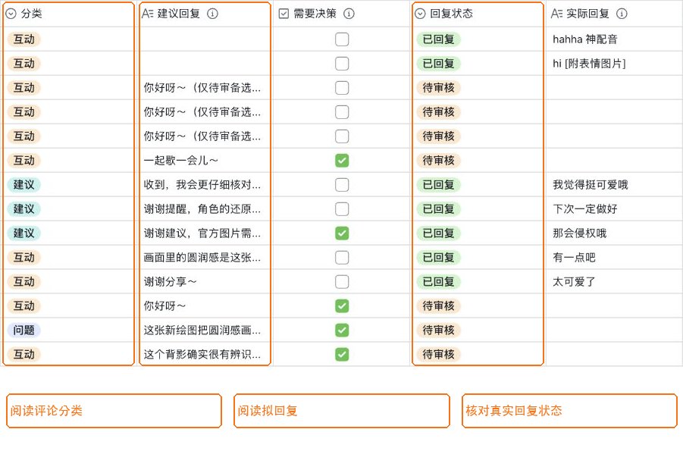The width and height of the screenshot is (683, 473).
Task: Click the empty 实际回复 cell in the 问题 row
Action: point(615,330)
